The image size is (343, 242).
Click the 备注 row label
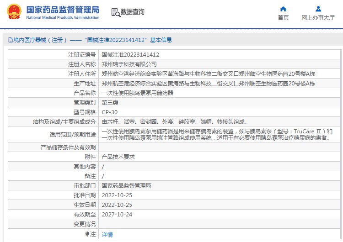click(90, 176)
